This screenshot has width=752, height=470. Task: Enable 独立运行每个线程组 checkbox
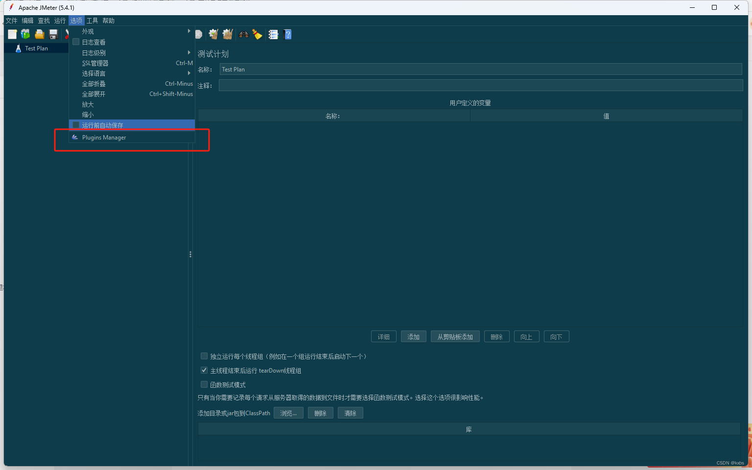pyautogui.click(x=204, y=356)
